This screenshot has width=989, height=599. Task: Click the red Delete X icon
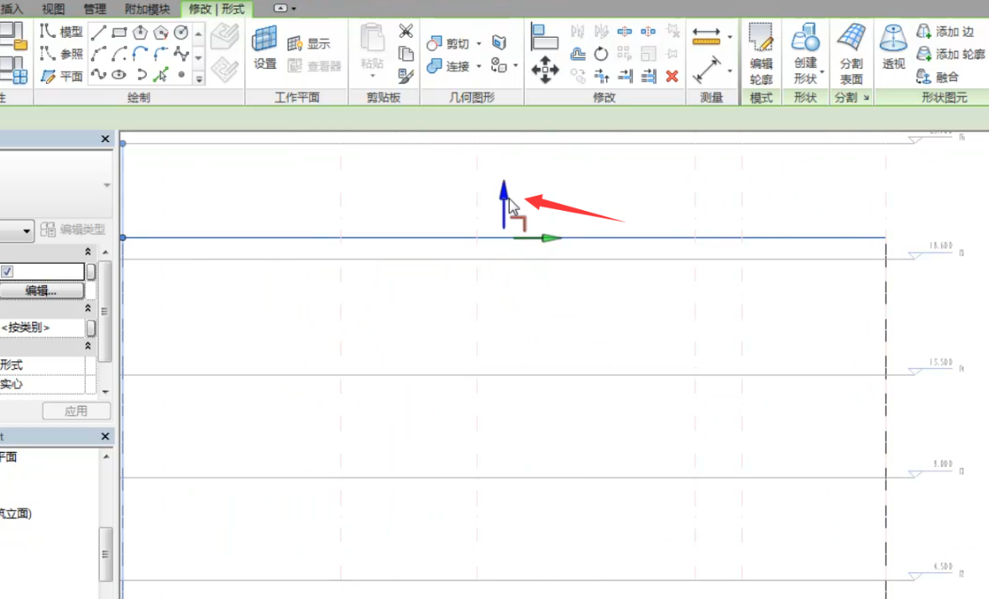tap(672, 76)
